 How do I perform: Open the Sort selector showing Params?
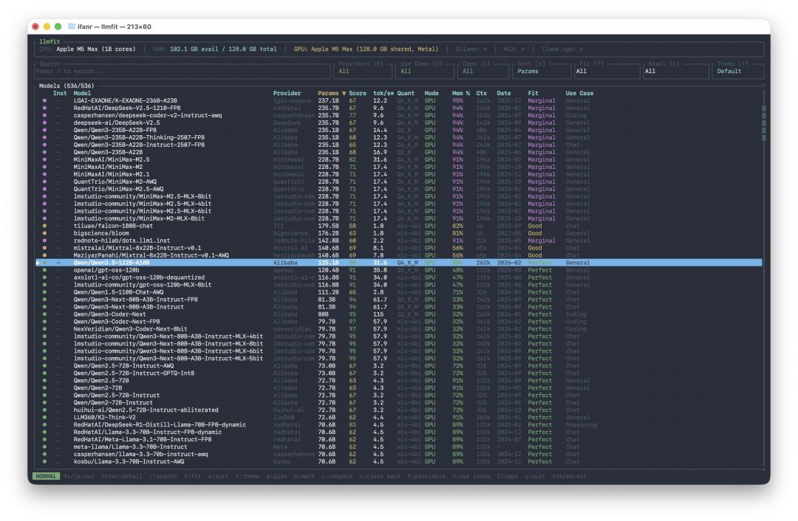542,72
